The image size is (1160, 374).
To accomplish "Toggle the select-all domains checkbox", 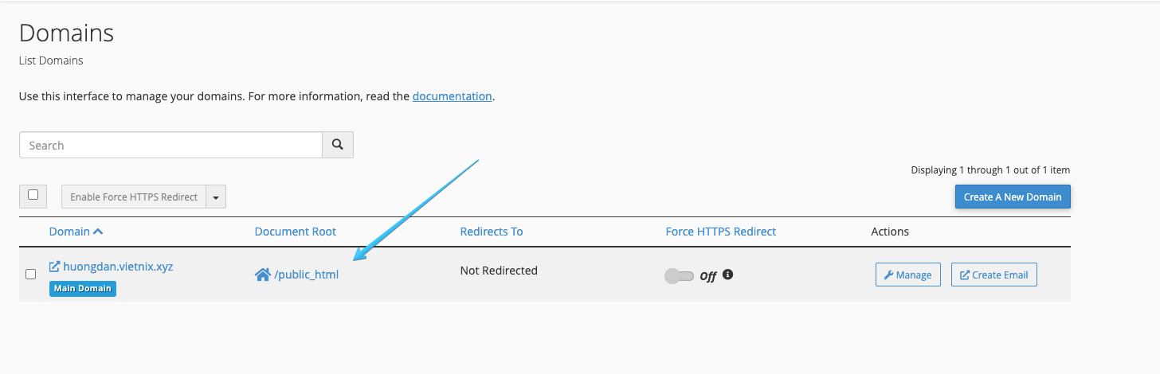I will click(x=33, y=195).
